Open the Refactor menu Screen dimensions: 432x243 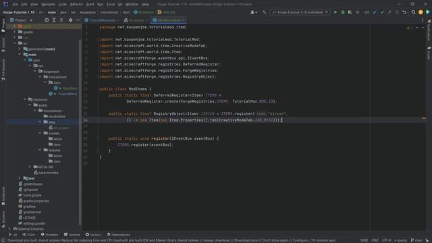click(76, 4)
